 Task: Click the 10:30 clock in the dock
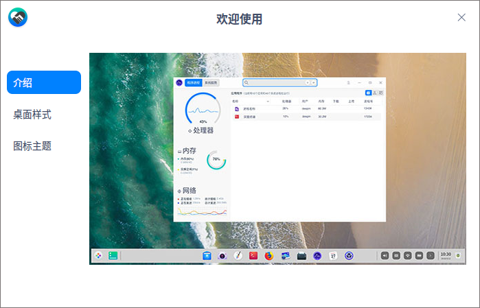[x=446, y=255]
